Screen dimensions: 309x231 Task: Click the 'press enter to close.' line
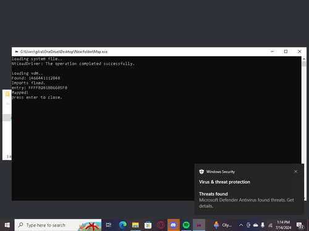(37, 97)
